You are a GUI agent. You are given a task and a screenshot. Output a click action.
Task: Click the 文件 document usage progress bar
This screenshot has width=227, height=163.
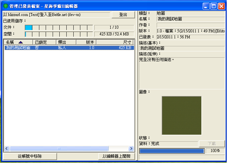59,28
